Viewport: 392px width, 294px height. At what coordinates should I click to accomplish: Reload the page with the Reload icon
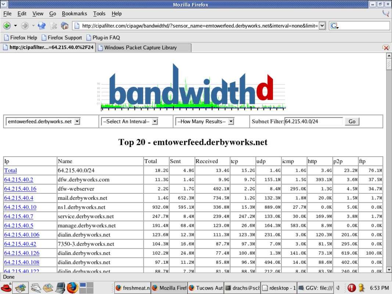coord(42,25)
